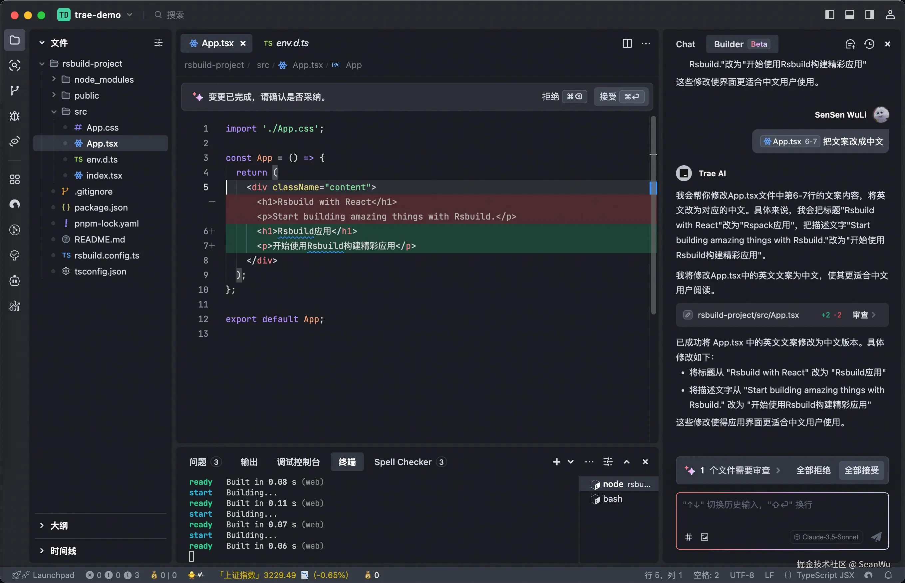
Task: Switch to the env.d.ts editor tab
Action: (x=286, y=43)
